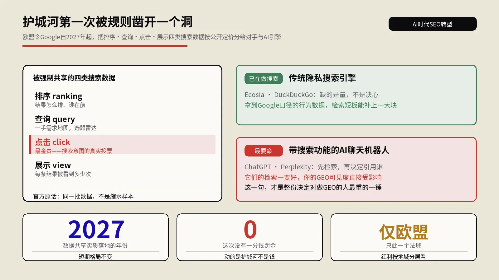Select the highlighted 点击 click item
Image resolution: width=499 pixels, height=280 pixels.
click(x=122, y=145)
